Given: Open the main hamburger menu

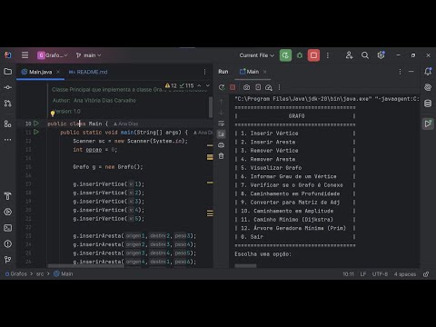Looking at the screenshot, I should pos(25,55).
